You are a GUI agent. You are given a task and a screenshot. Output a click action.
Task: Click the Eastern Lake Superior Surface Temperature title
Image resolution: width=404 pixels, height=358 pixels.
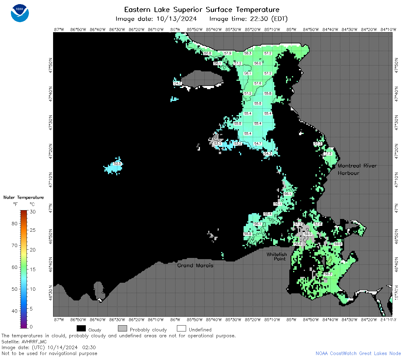(202, 10)
